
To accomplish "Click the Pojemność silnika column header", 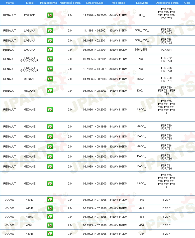I will tap(70, 3).
